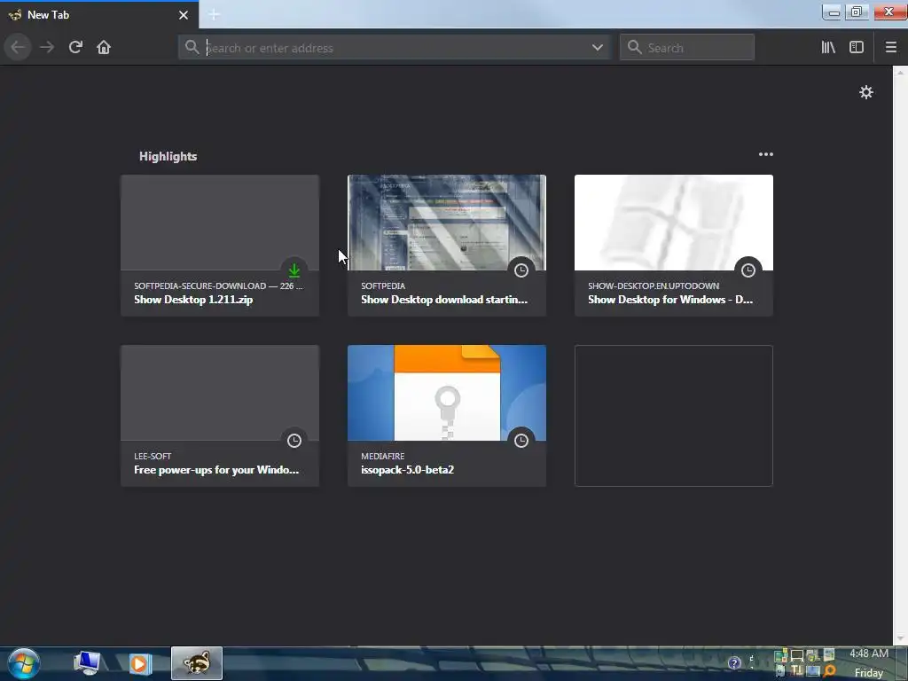Expand the address bar history dropdown
Viewport: 908px width, 681px height.
pyautogui.click(x=598, y=48)
